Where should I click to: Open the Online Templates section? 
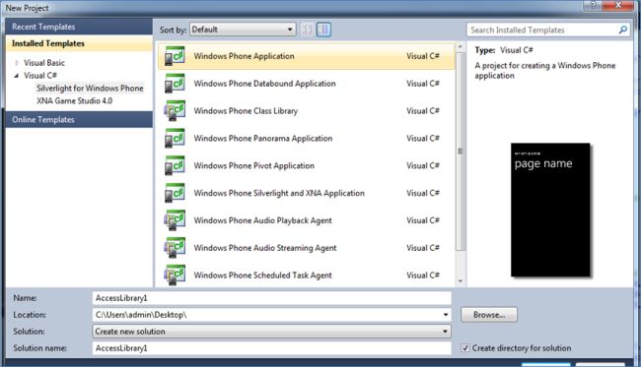click(x=79, y=119)
